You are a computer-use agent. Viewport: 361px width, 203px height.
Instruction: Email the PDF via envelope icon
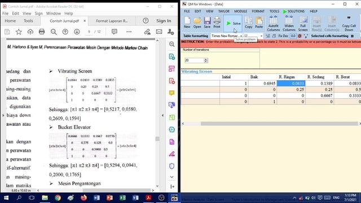pos(159,32)
